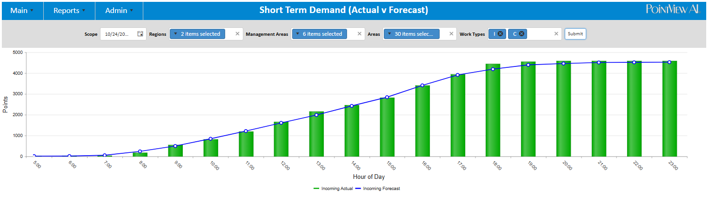Image resolution: width=709 pixels, height=210 pixels.
Task: Click the PointView AI logo
Action: pos(672,10)
